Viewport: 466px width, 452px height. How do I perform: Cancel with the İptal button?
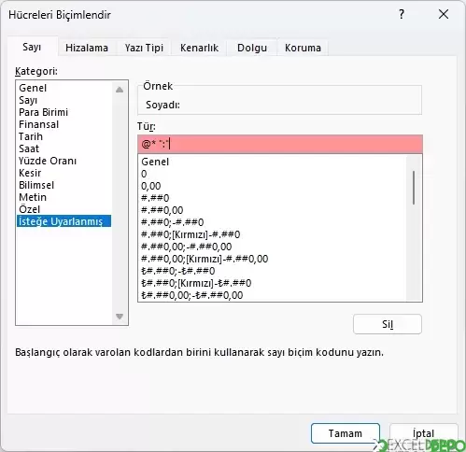424,433
